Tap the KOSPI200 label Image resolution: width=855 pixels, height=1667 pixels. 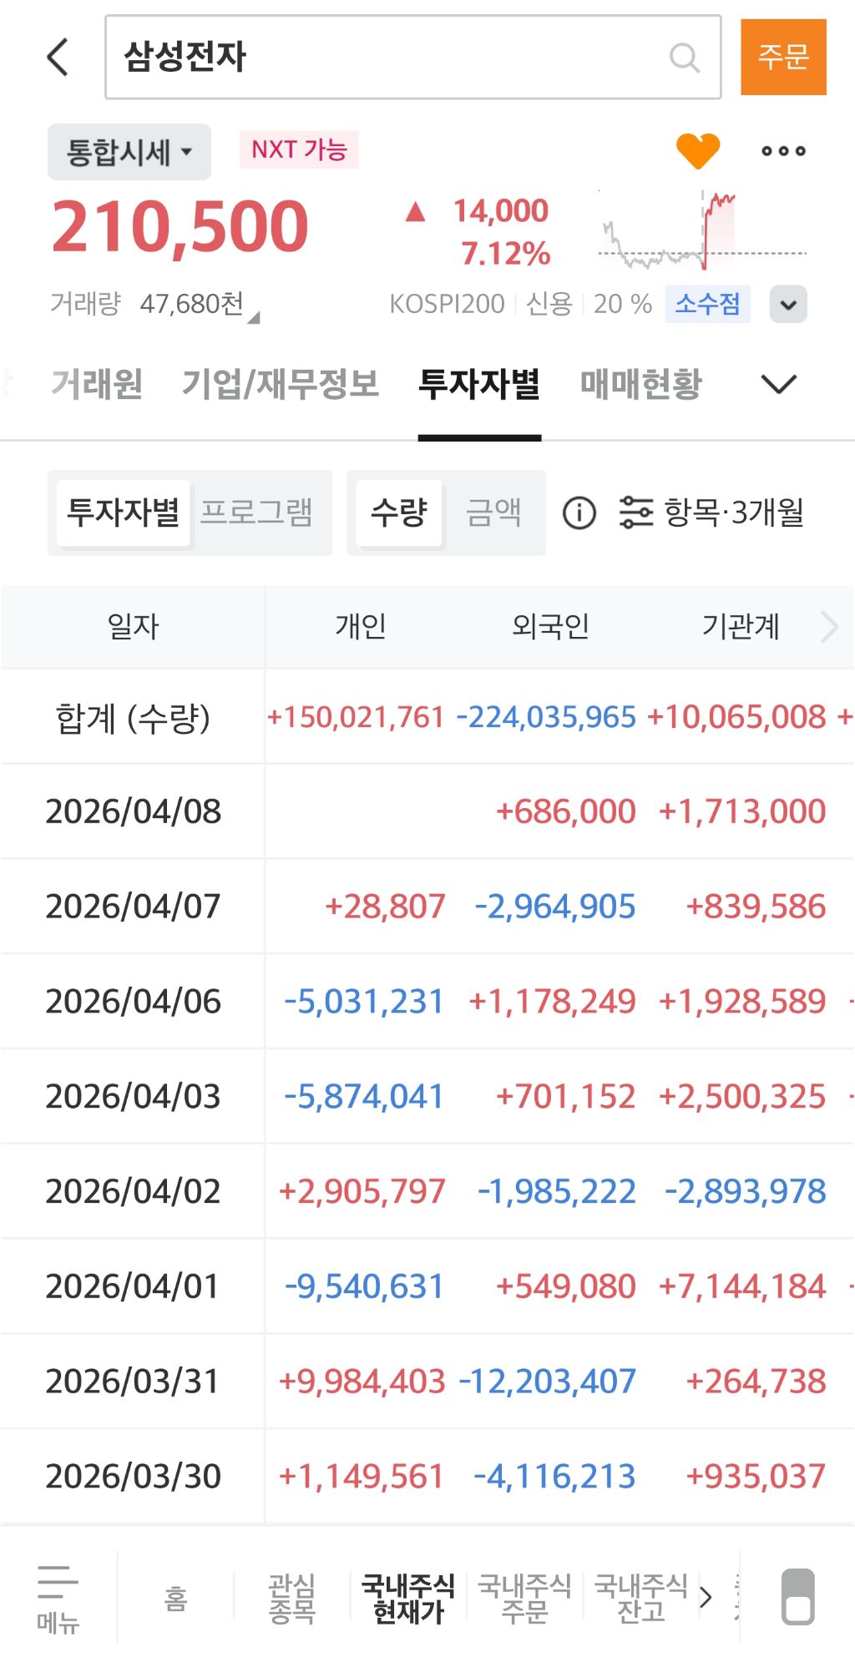tap(447, 304)
